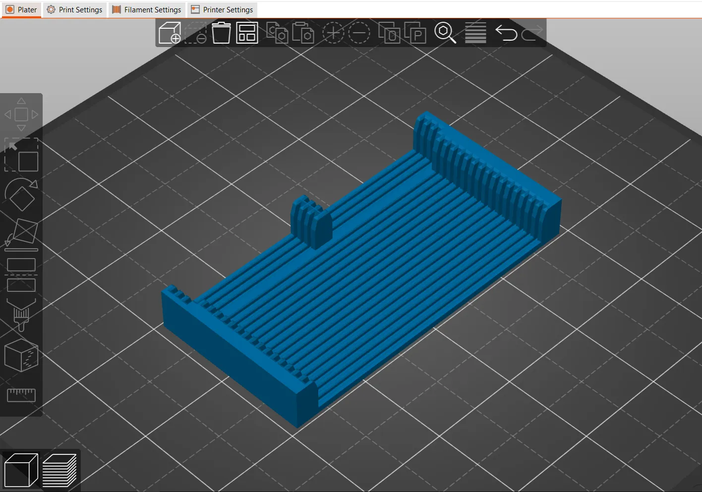
Task: Select the Paint-on supports tool
Action: pyautogui.click(x=21, y=315)
